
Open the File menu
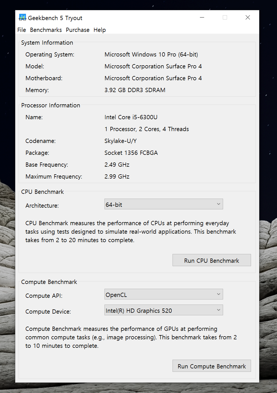tap(21, 30)
